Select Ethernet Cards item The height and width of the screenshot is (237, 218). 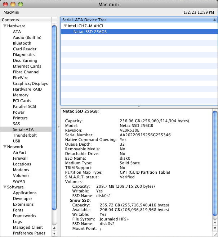tap(27, 66)
